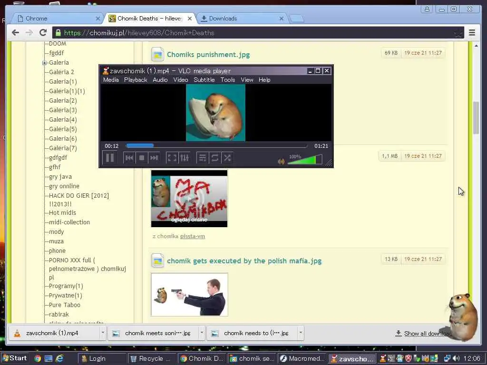This screenshot has height=365, width=487.
Task: Open the mafia execution image thumbnail
Action: (x=189, y=295)
